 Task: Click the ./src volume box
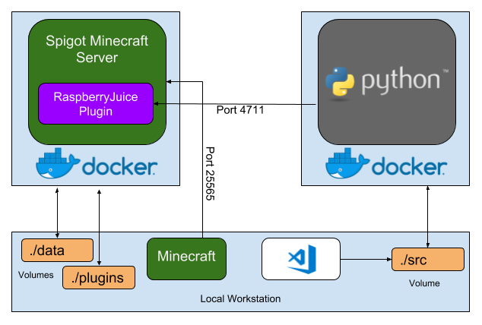coord(428,260)
